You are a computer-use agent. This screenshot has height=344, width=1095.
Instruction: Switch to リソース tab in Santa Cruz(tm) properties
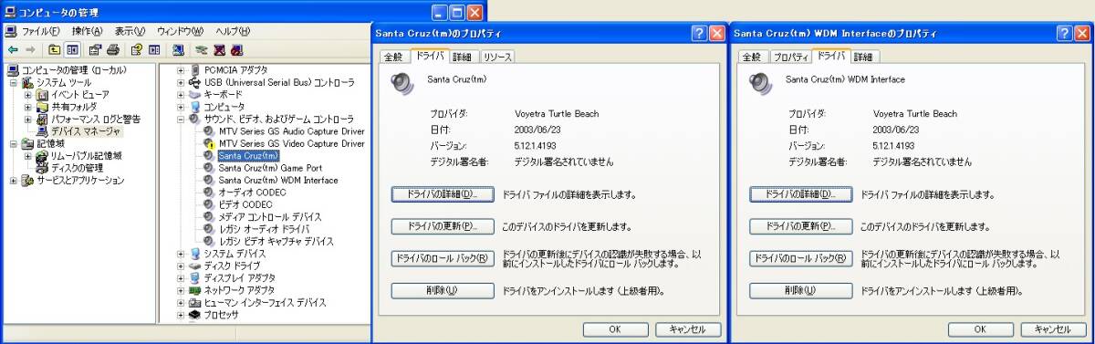pyautogui.click(x=497, y=57)
